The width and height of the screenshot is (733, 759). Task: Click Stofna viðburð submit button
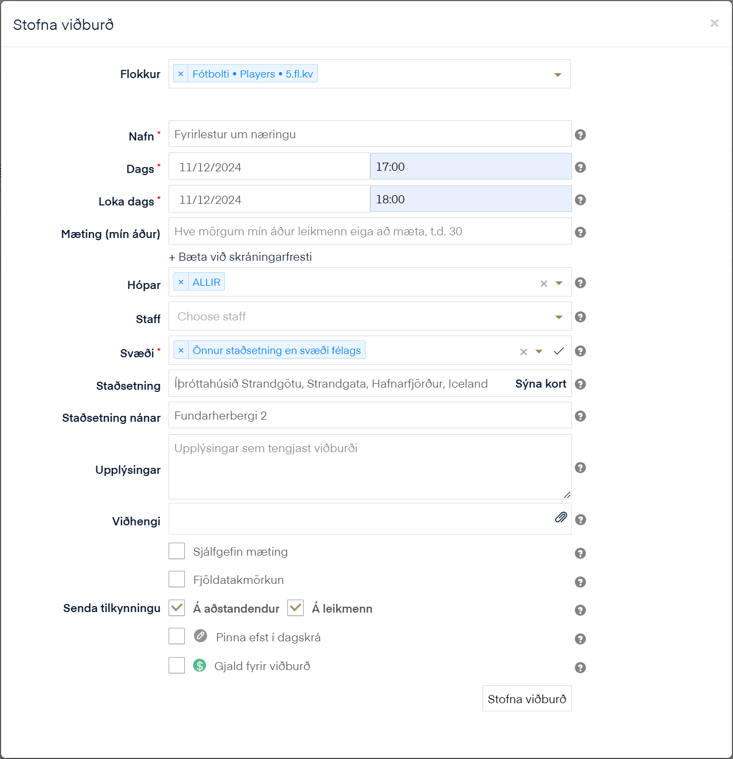pos(527,698)
